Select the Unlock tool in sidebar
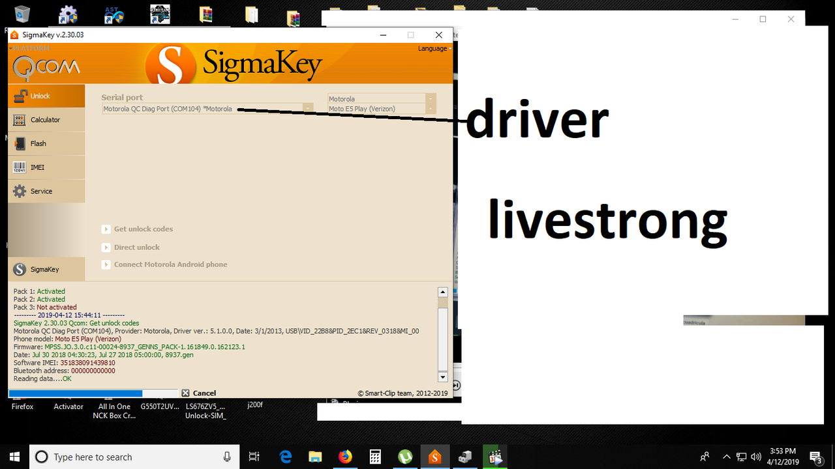Image resolution: width=835 pixels, height=469 pixels. [39, 96]
